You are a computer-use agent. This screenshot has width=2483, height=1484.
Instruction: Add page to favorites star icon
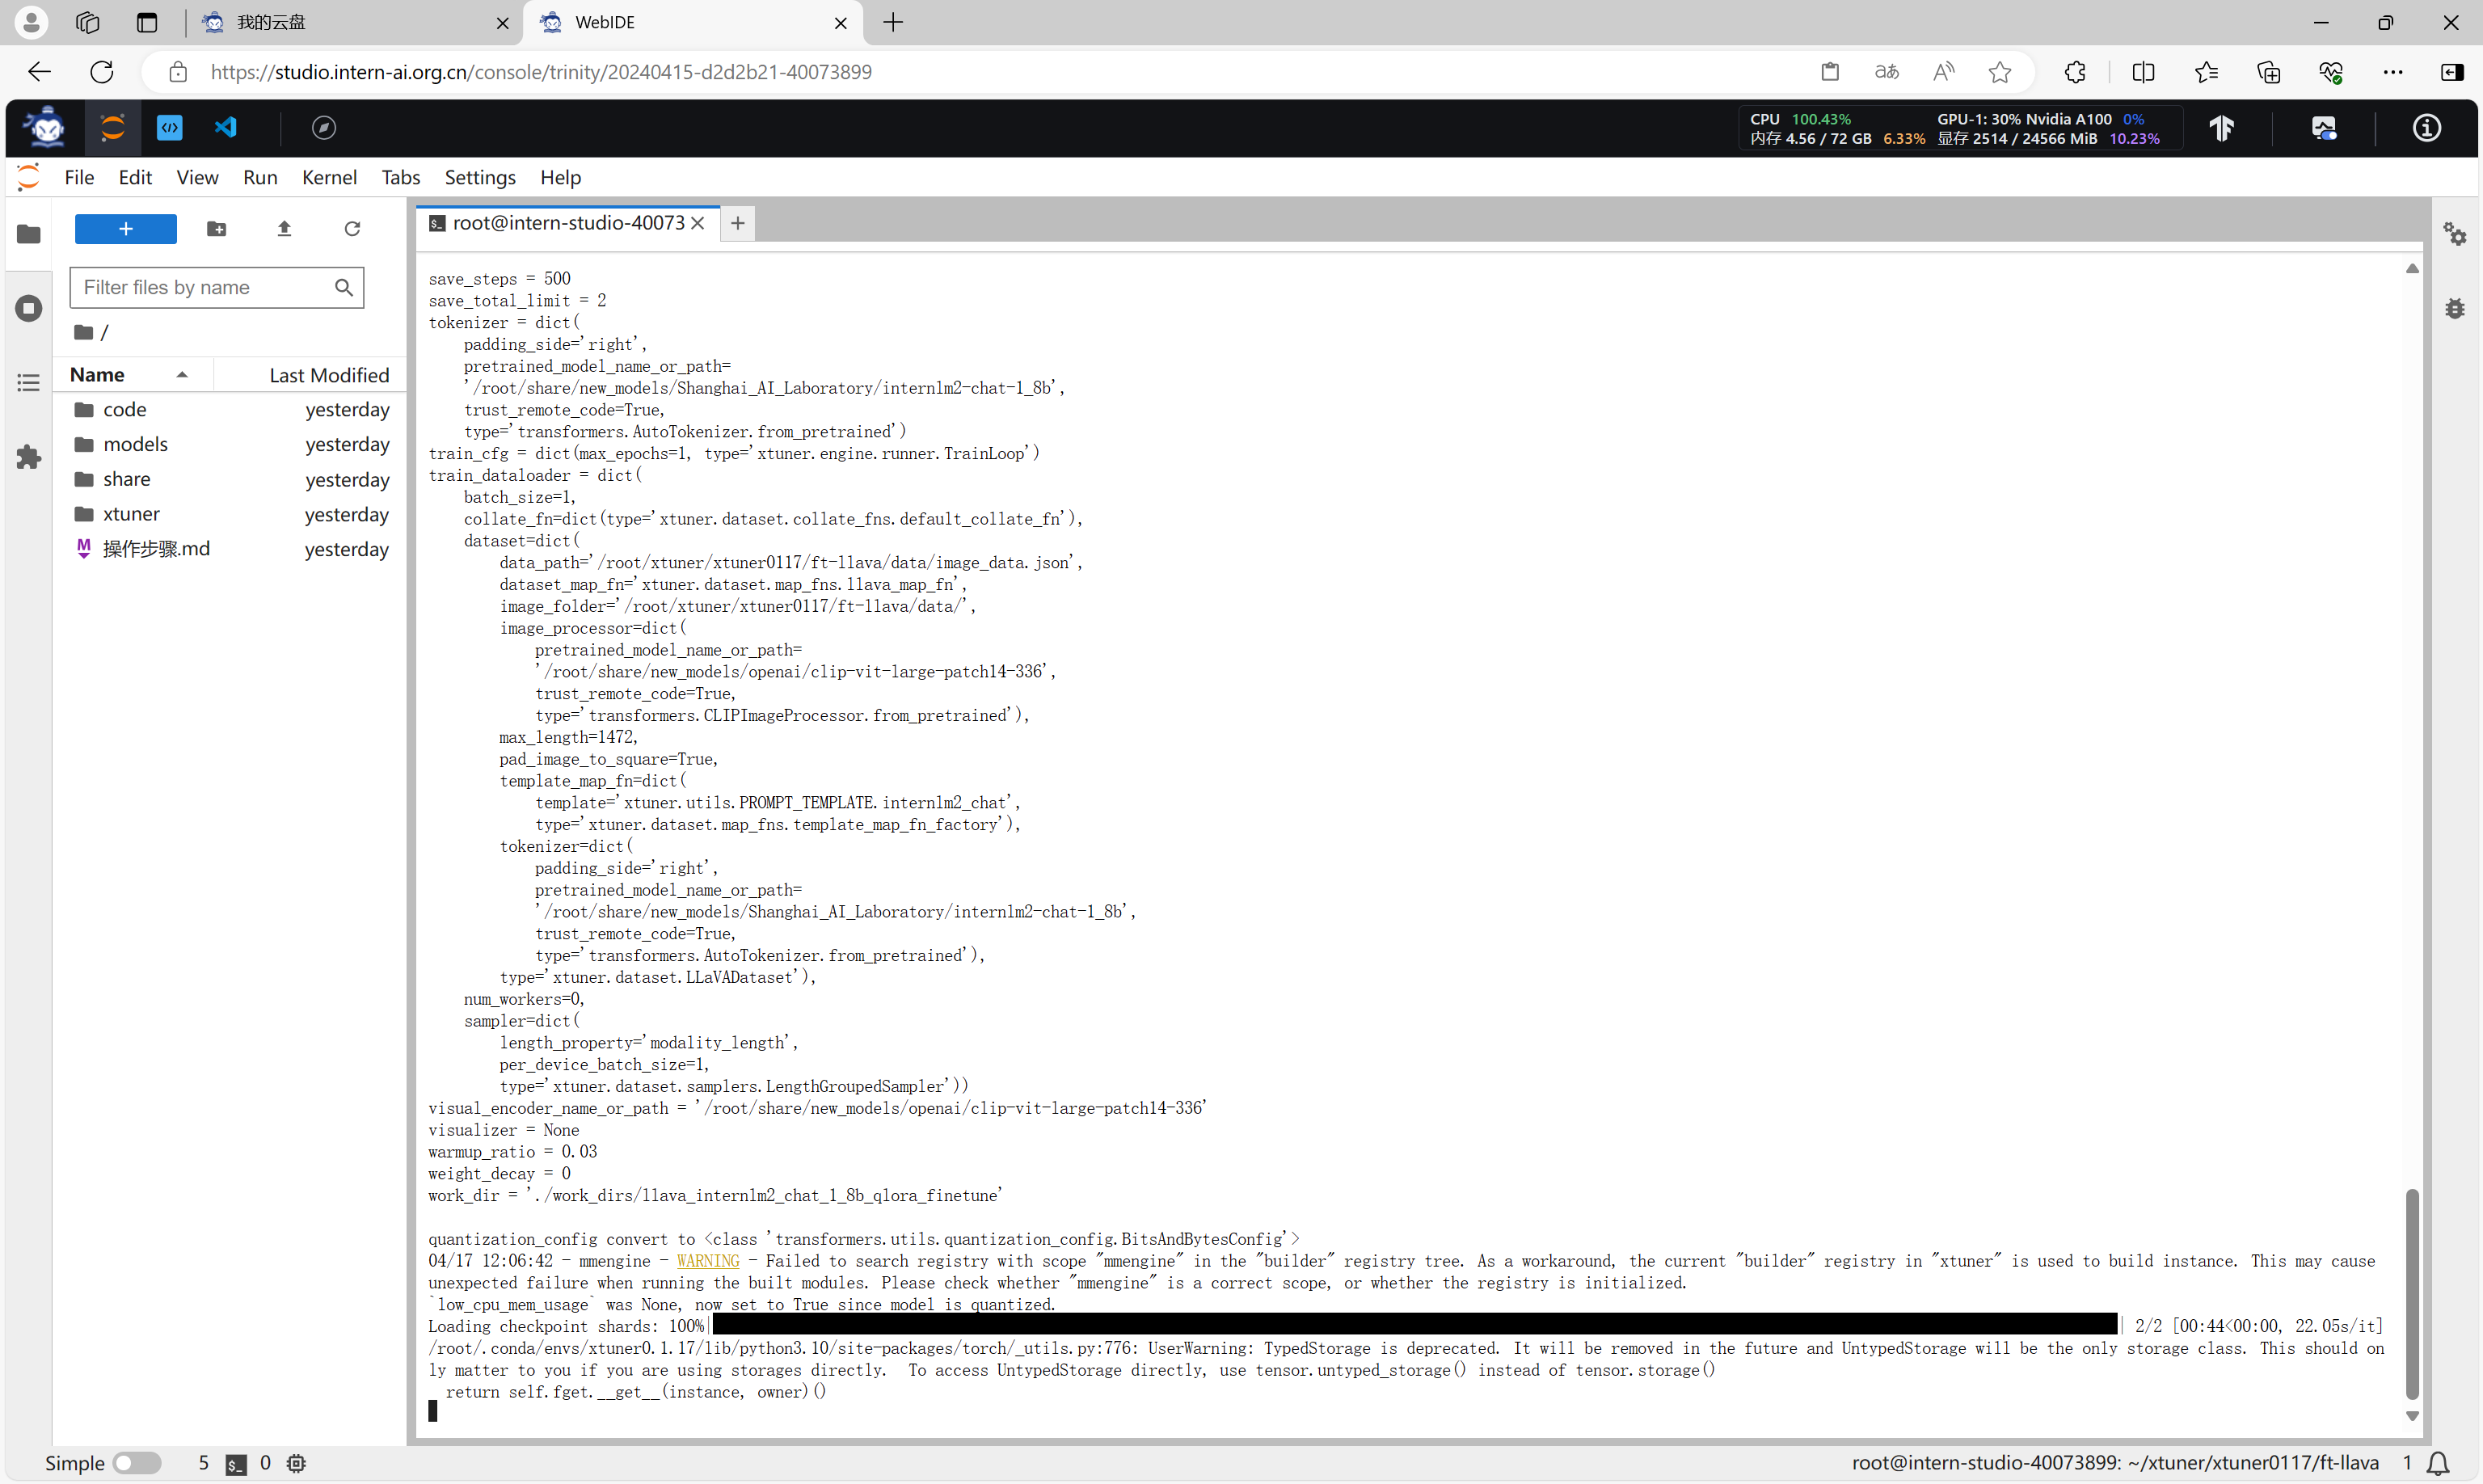click(x=1999, y=72)
